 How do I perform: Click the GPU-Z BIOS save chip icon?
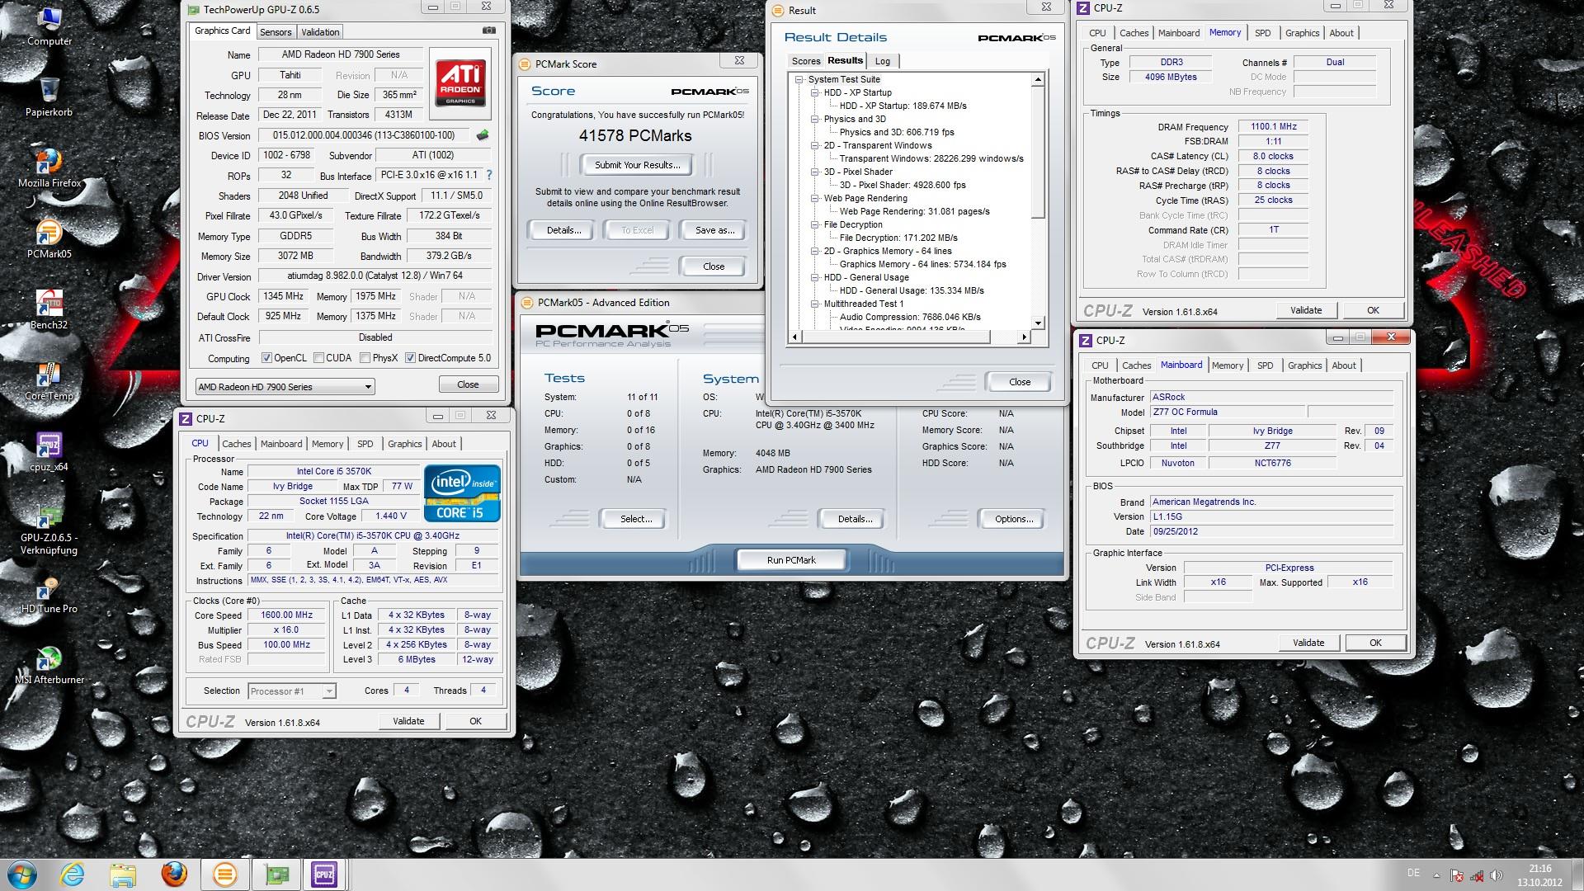point(483,134)
